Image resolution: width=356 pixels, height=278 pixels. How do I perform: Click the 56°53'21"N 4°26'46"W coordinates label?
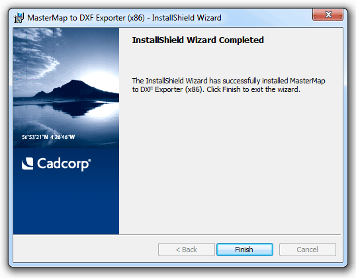click(x=48, y=137)
